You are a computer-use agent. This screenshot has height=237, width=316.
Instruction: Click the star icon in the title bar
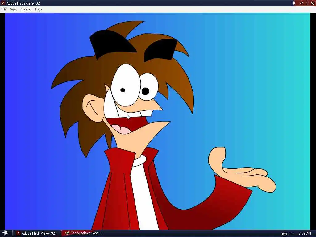(x=294, y=3)
